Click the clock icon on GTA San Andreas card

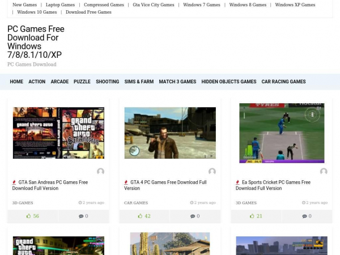point(80,202)
